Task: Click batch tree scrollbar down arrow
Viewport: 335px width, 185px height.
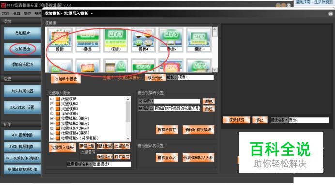Action: pos(128,138)
